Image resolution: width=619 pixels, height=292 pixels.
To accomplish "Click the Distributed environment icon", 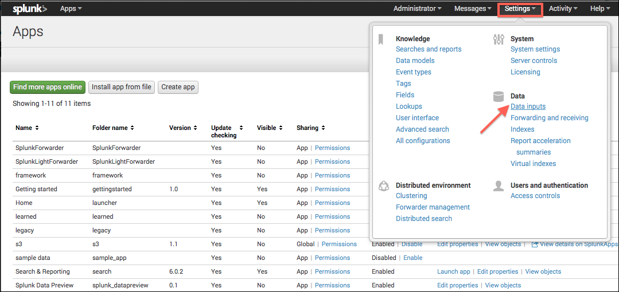I will (x=384, y=186).
